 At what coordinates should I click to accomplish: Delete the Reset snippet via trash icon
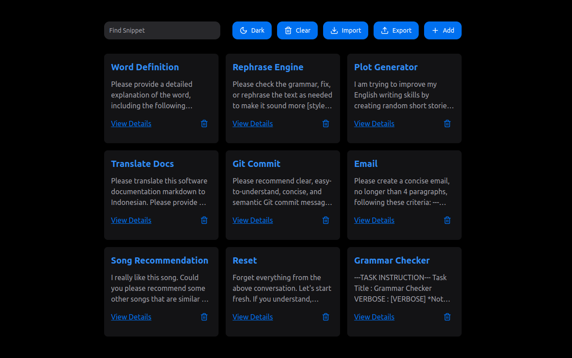(326, 317)
